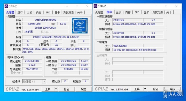Click the process value 14 纳米
Screen dimensions: 186x101
(x=28, y=32)
